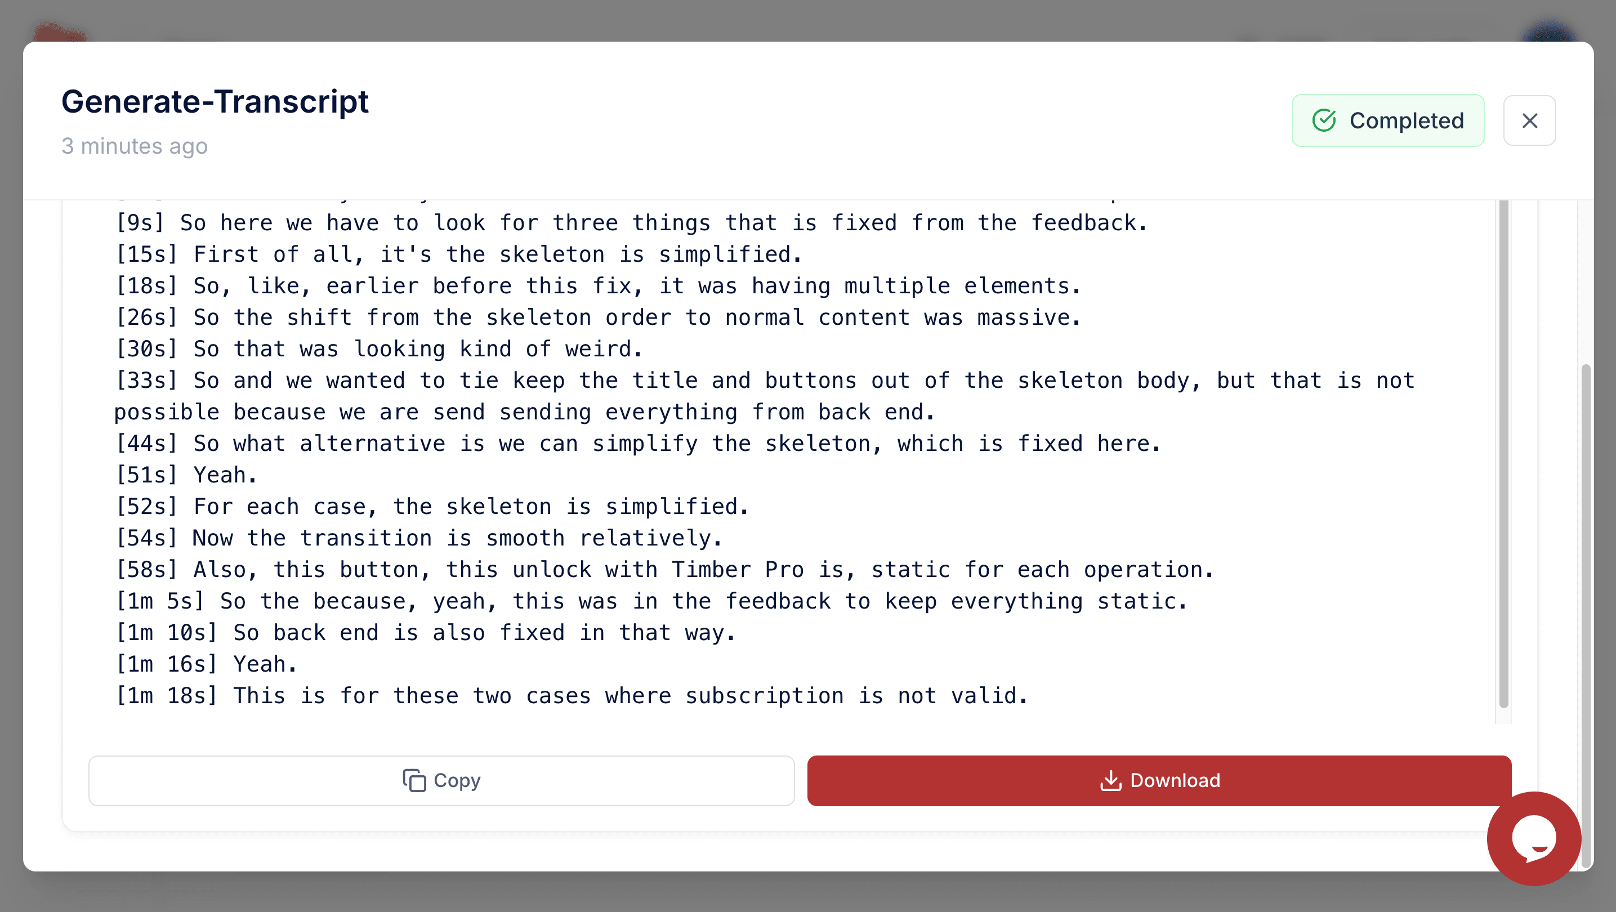Click the Generate-Transcript title heading
Viewport: 1616px width, 912px height.
click(x=215, y=101)
